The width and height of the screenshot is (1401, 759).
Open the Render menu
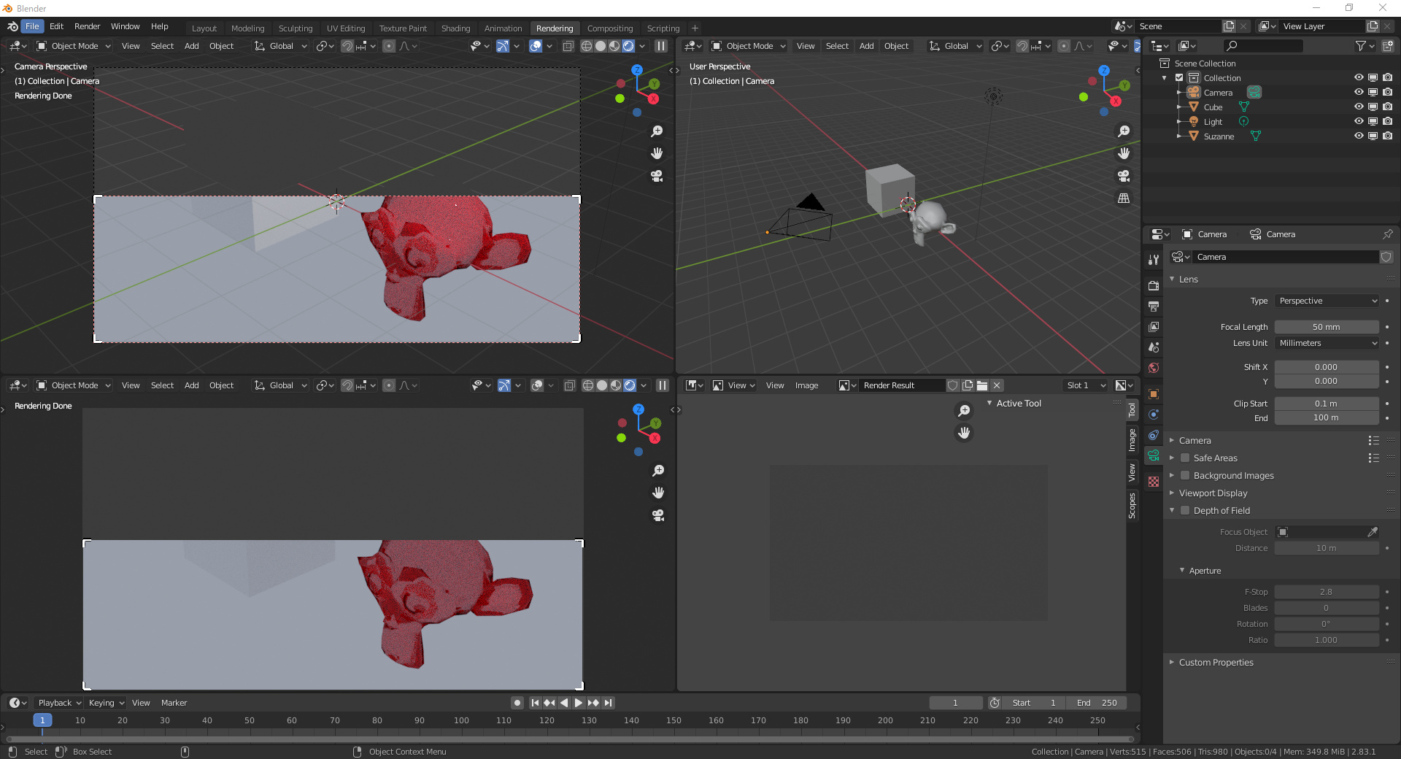(x=87, y=26)
